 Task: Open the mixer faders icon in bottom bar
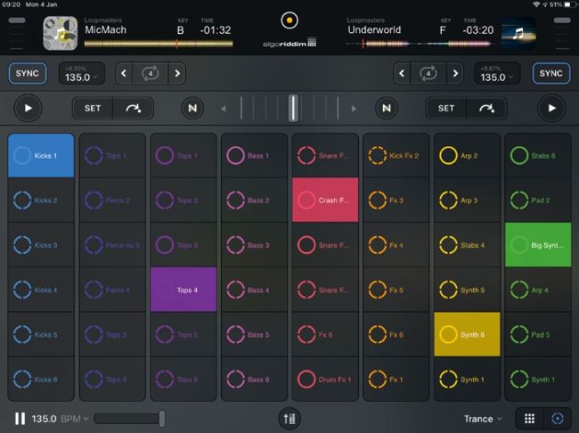[289, 418]
